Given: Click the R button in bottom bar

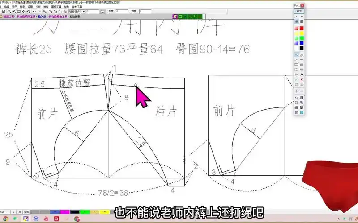Looking at the screenshot, I should (x=20, y=211).
